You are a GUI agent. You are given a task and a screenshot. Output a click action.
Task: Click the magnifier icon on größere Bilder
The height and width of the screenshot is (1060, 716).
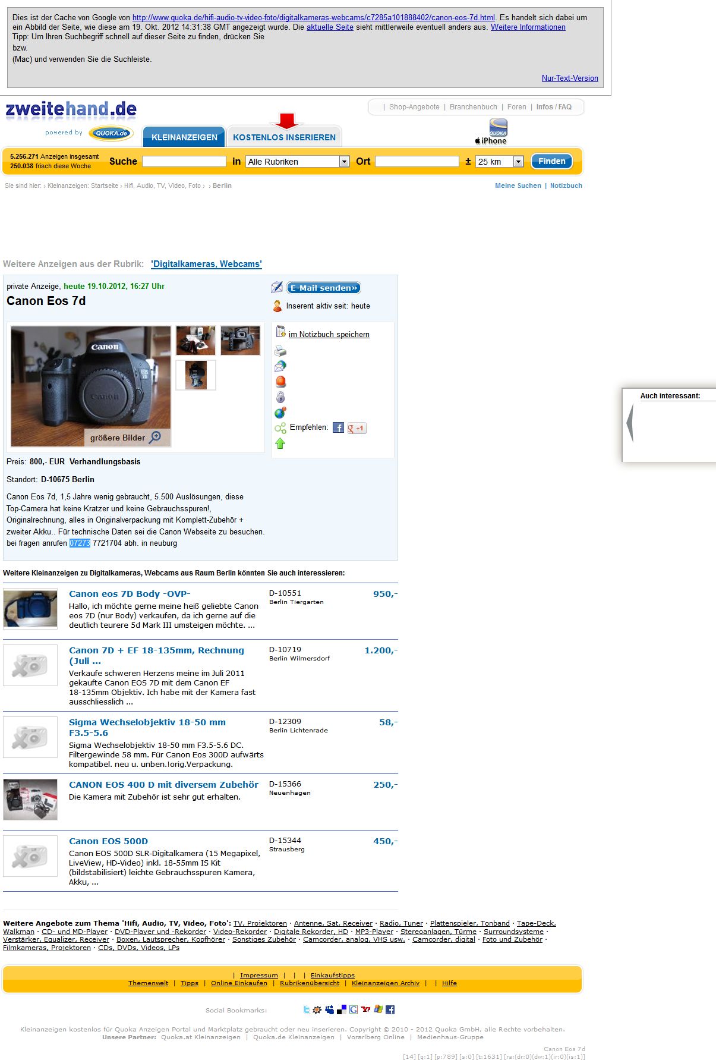(155, 438)
